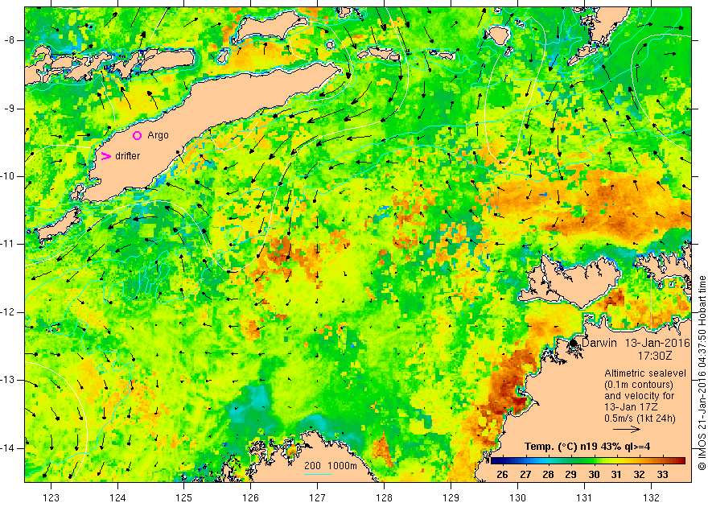
Task: Click the cyan bathymetry legend line
Action: coord(318,474)
